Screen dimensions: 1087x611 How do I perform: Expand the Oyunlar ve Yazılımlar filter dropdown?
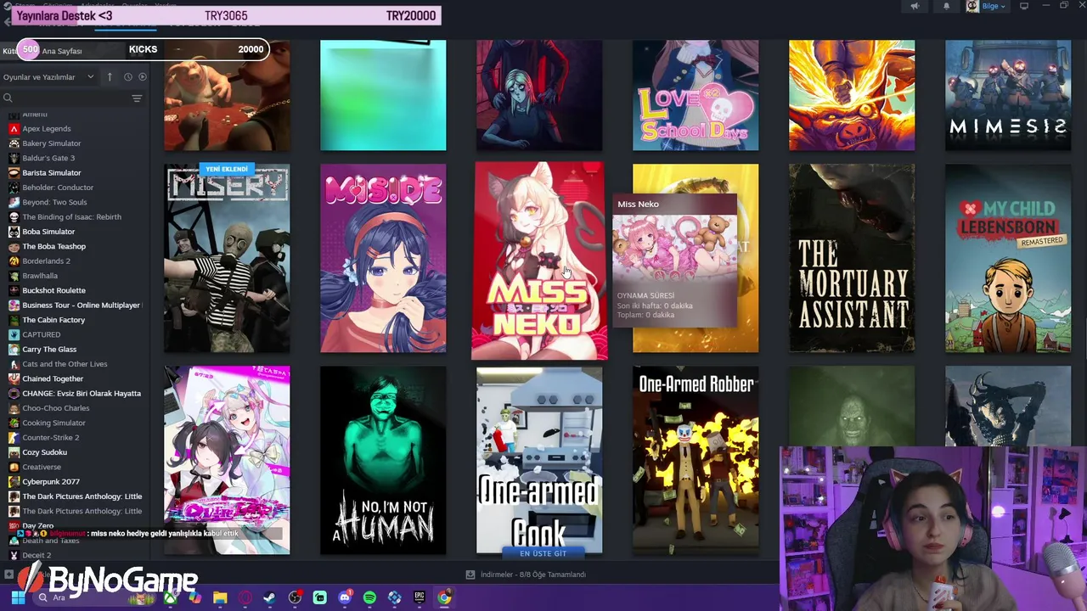click(x=48, y=77)
